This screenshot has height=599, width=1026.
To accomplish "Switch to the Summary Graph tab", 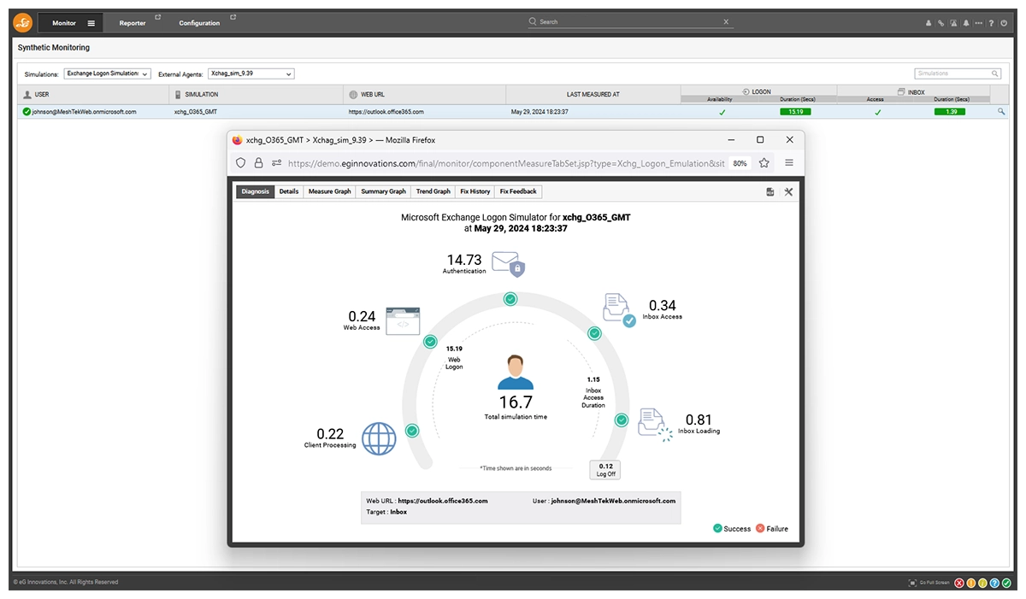I will (x=383, y=191).
